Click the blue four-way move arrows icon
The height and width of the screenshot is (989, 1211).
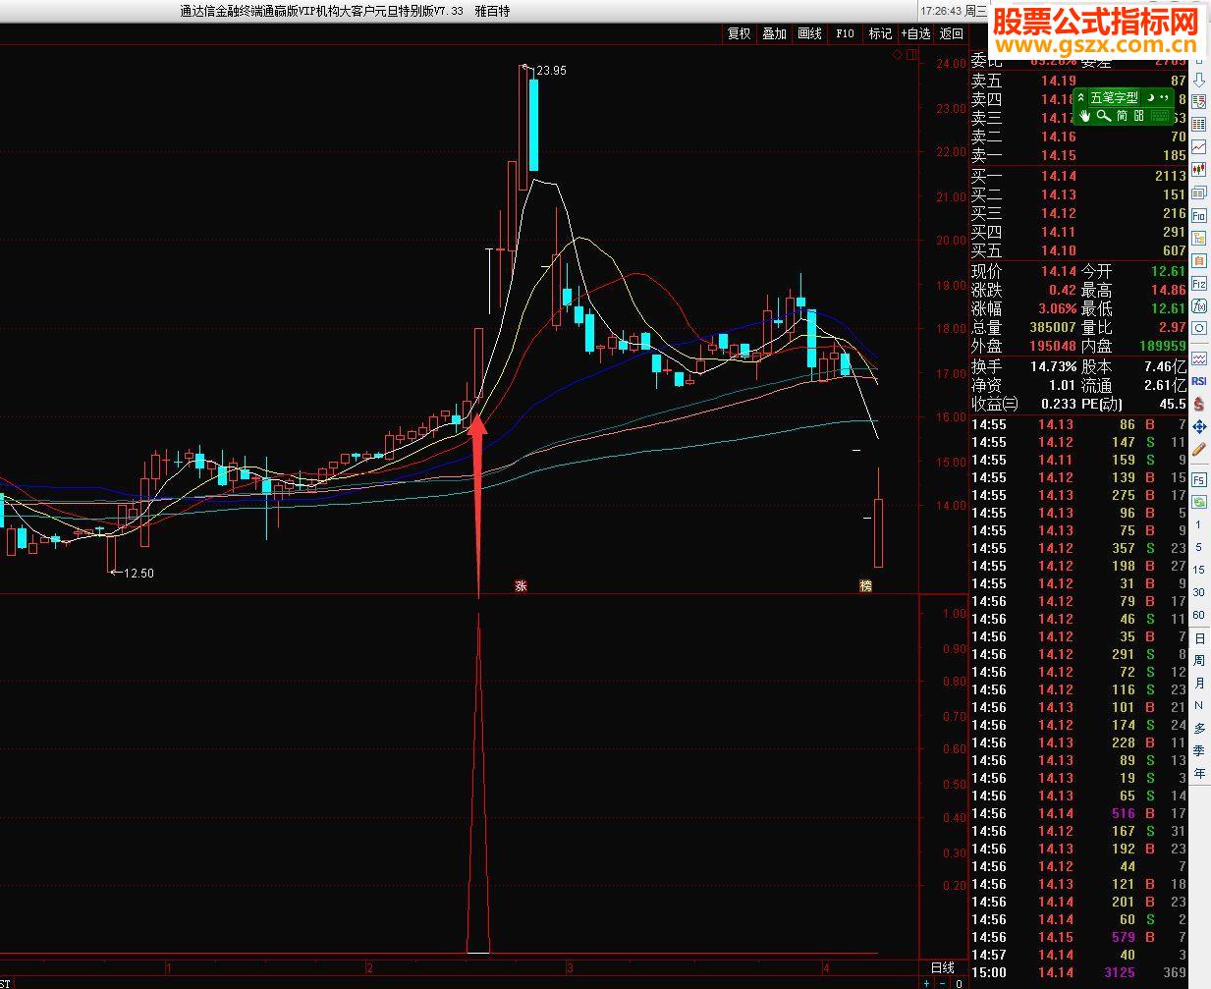1199,426
